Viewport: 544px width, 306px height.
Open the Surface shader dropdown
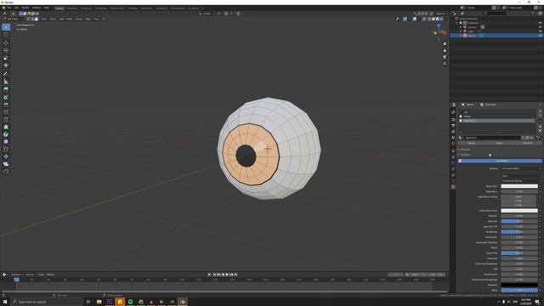point(521,168)
